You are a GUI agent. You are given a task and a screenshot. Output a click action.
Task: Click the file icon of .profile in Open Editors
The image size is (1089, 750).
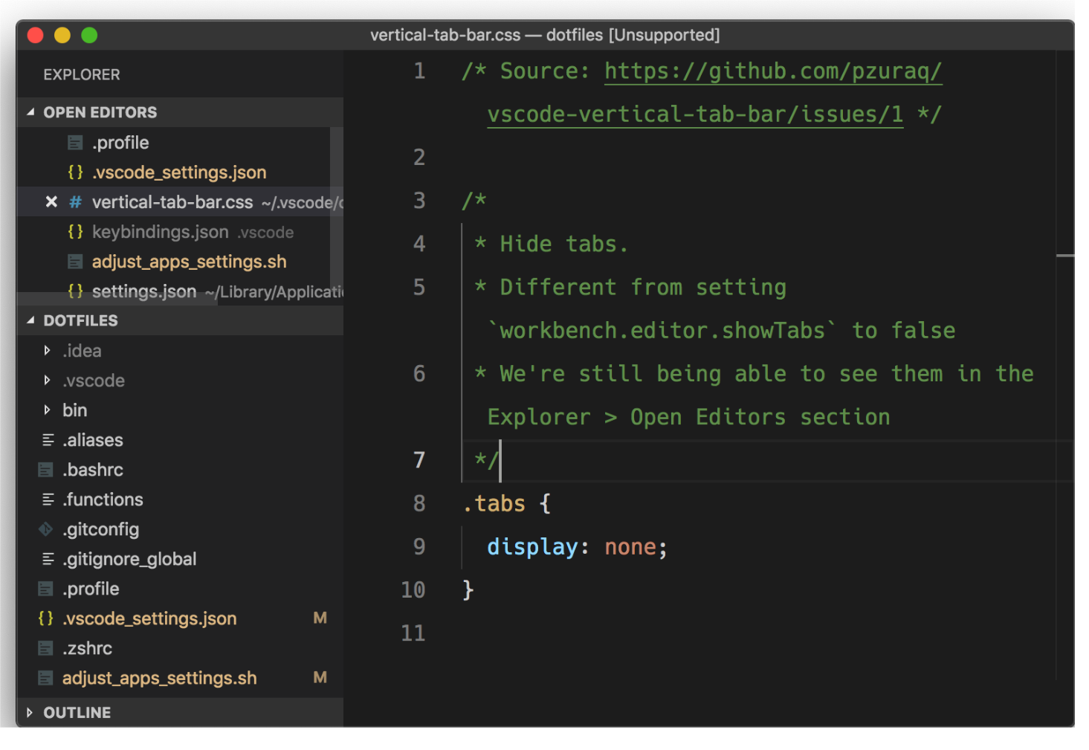point(75,142)
